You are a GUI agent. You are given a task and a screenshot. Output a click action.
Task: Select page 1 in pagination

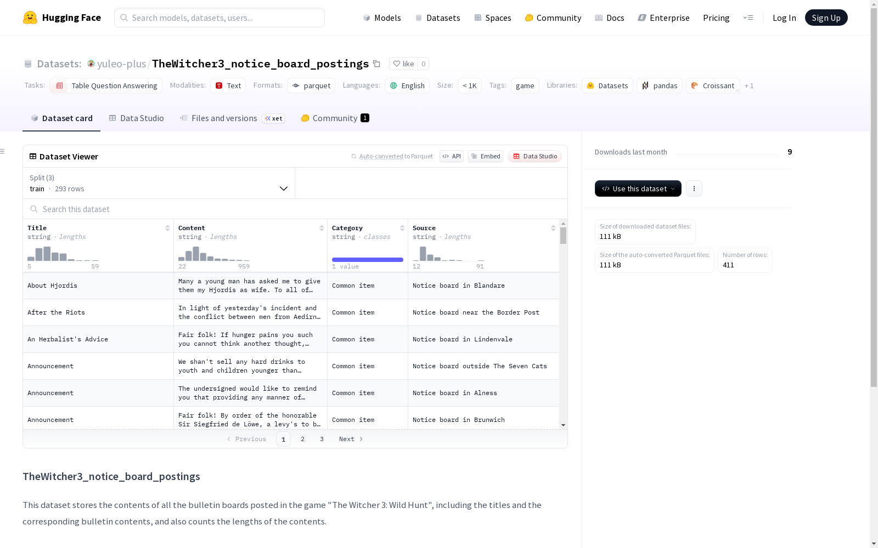283,439
